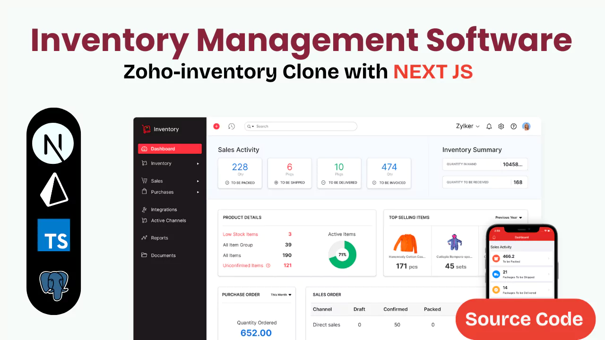The image size is (605, 340).
Task: Select the Reports graph icon
Action: pos(143,238)
